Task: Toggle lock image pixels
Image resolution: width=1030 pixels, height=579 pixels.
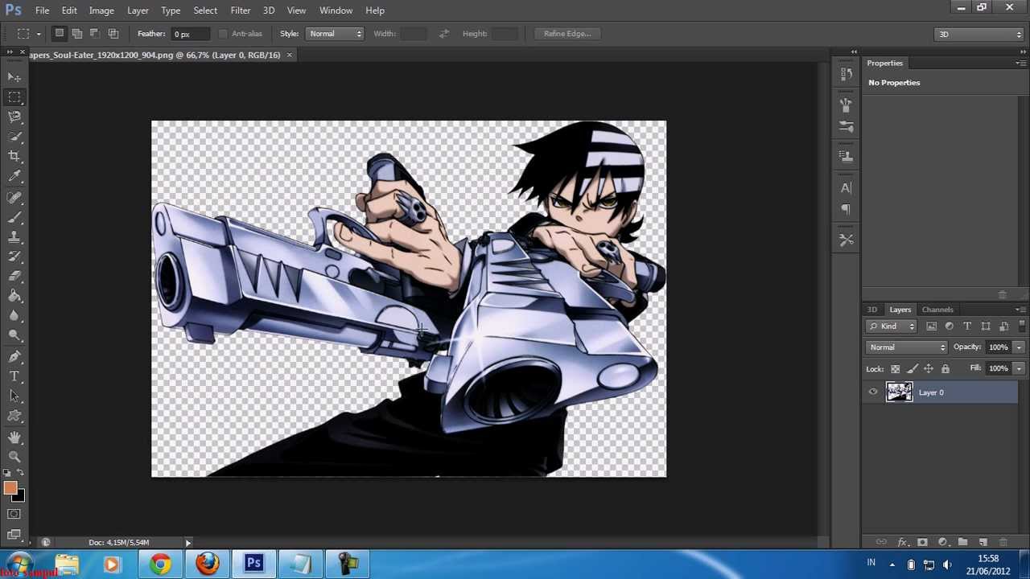Action: pyautogui.click(x=912, y=369)
